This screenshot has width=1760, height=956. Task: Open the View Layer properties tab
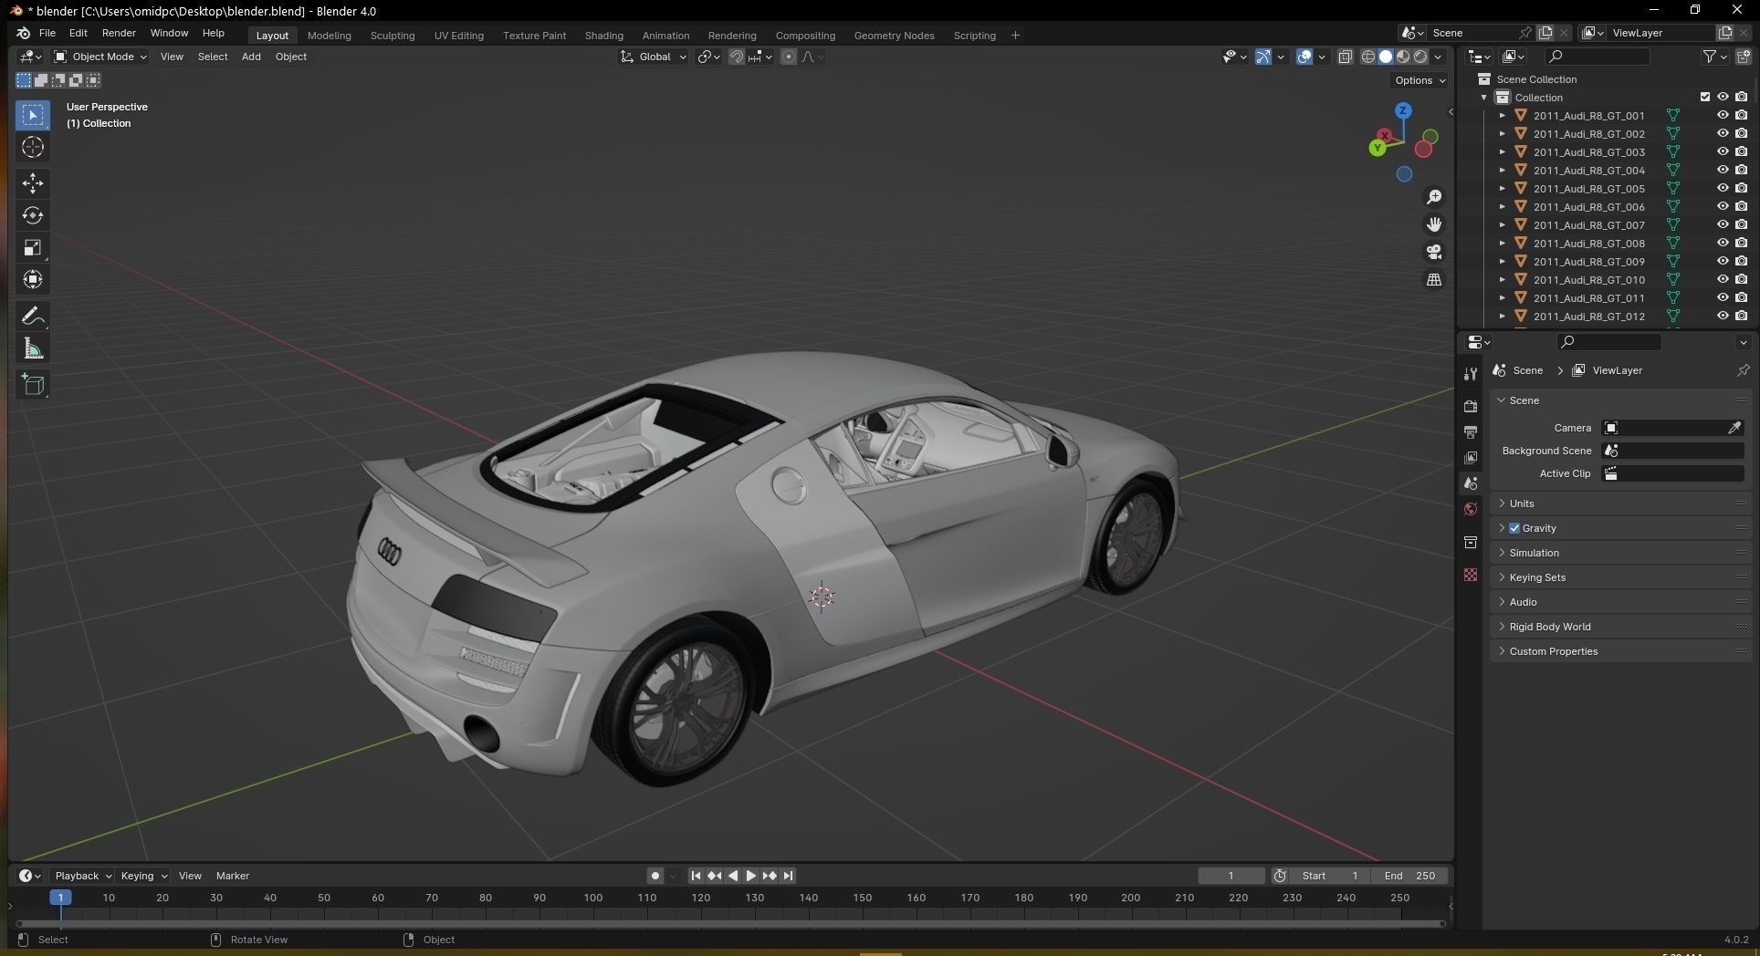(x=1471, y=457)
